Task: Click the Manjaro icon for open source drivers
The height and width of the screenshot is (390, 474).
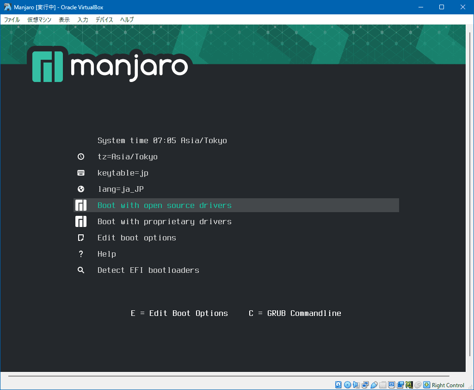Action: click(81, 205)
